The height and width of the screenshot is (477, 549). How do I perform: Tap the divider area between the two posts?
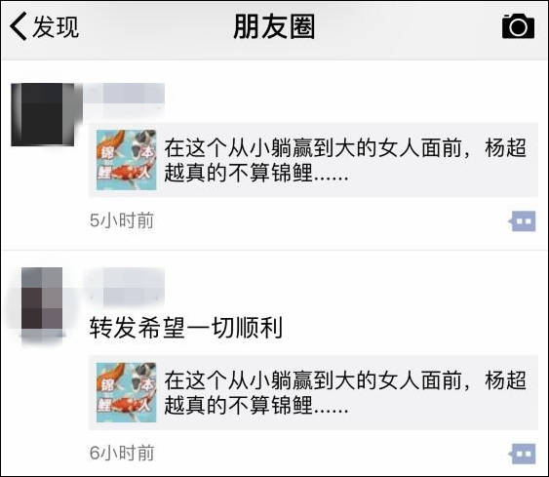[x=275, y=250]
